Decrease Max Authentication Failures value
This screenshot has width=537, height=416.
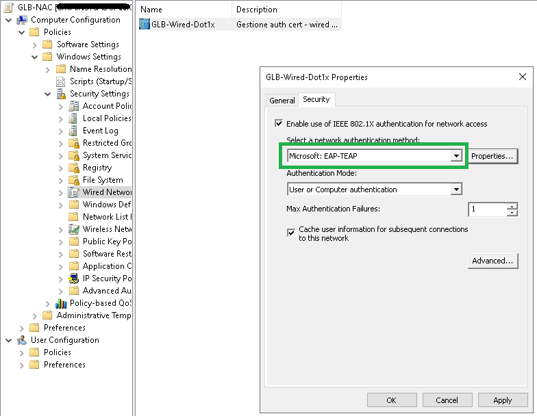point(512,213)
